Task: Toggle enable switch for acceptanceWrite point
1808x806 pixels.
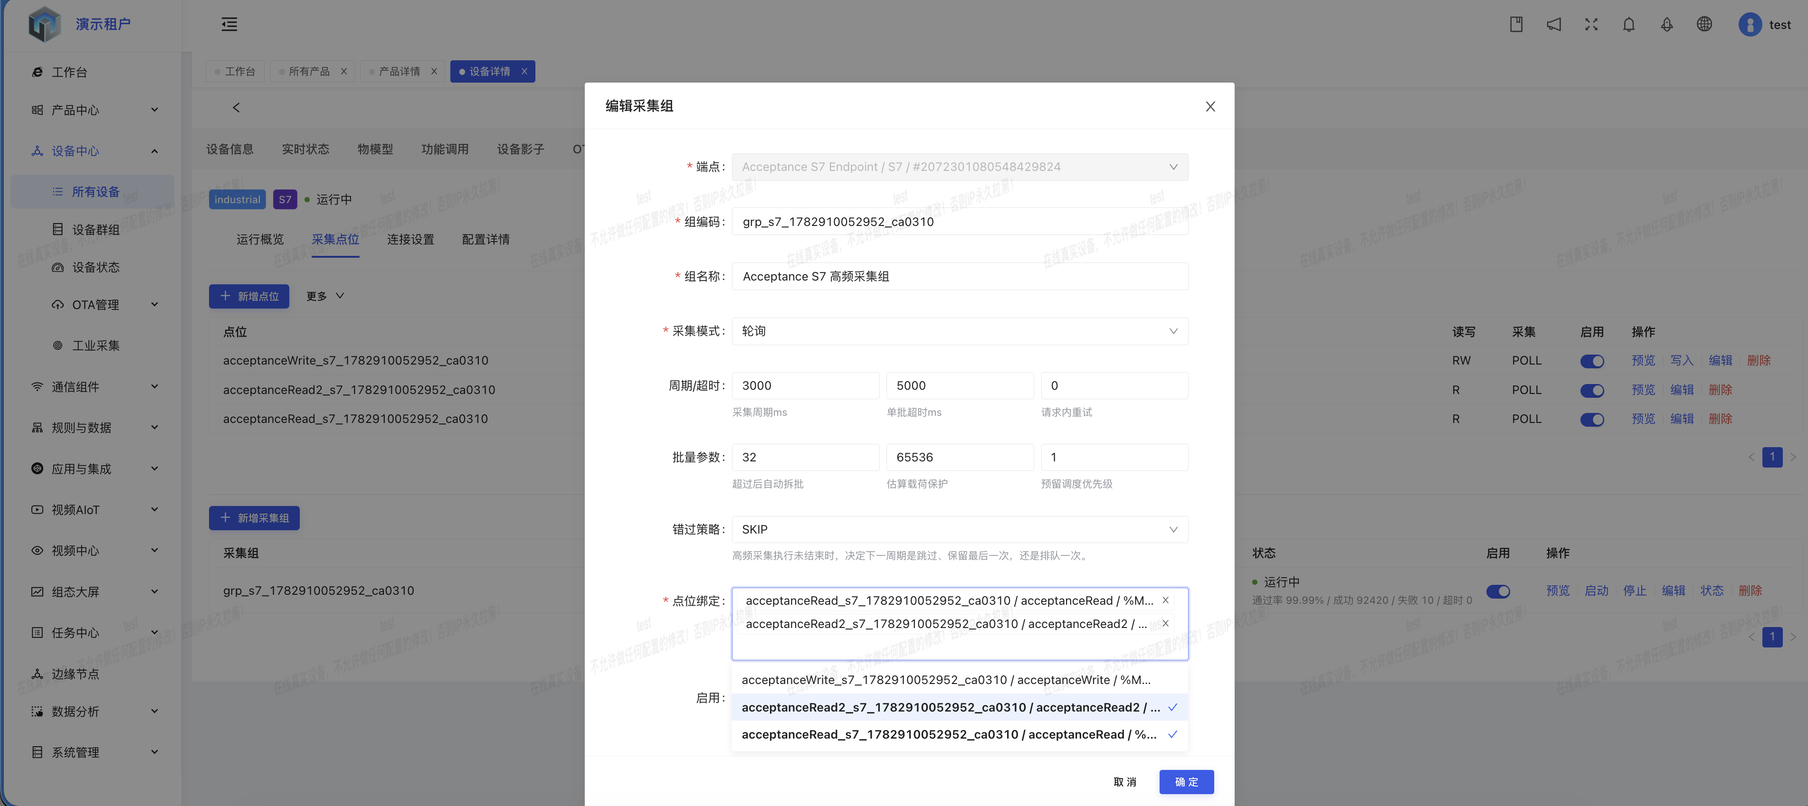Action: coord(1592,361)
